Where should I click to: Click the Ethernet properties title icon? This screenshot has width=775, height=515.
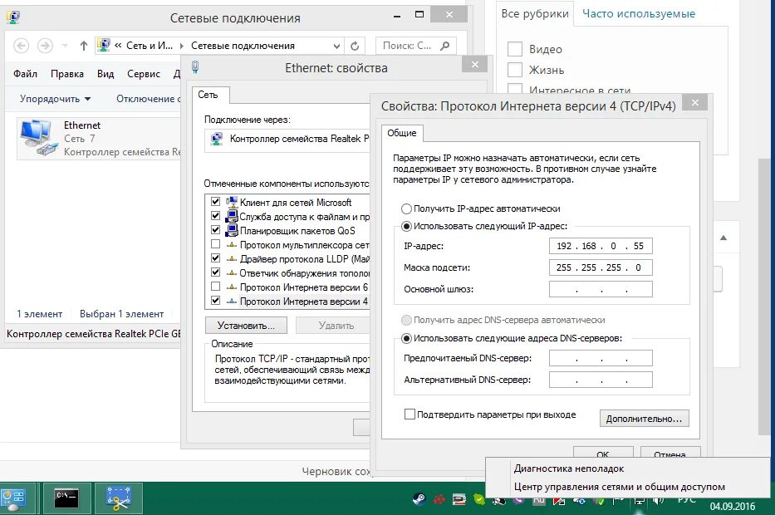tap(195, 67)
